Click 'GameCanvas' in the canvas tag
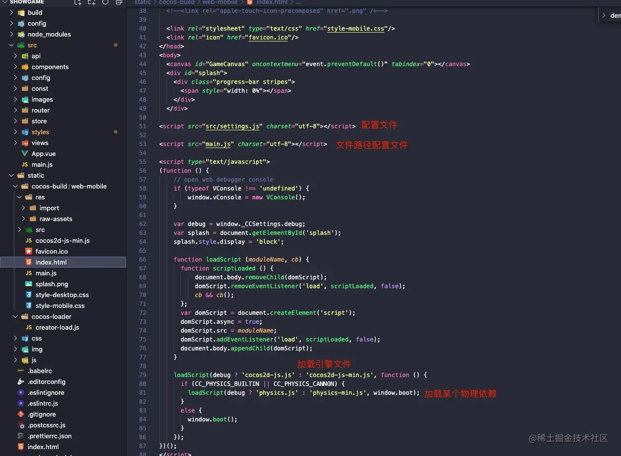Viewport: 621px width, 456px height. coord(229,64)
